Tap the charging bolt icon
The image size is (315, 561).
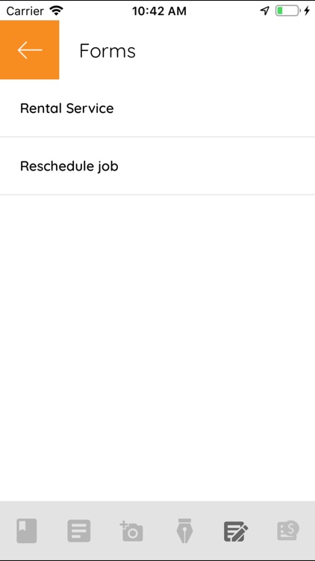pyautogui.click(x=307, y=10)
